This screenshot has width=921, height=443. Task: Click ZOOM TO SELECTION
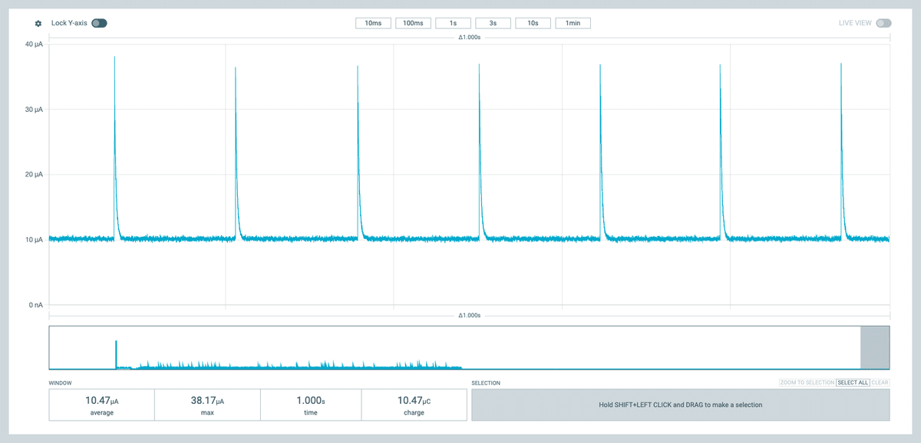[807, 382]
